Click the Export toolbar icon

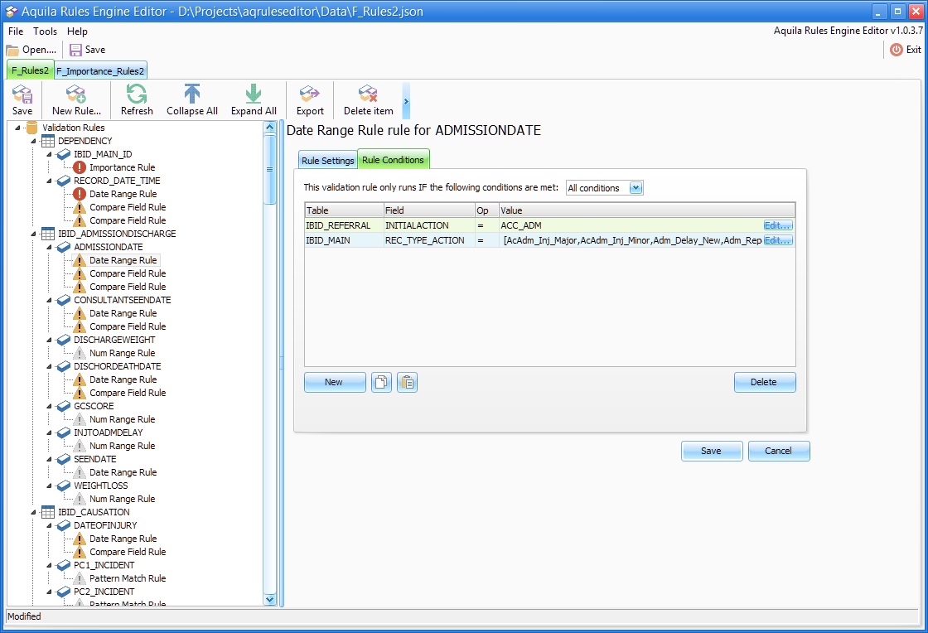click(310, 94)
